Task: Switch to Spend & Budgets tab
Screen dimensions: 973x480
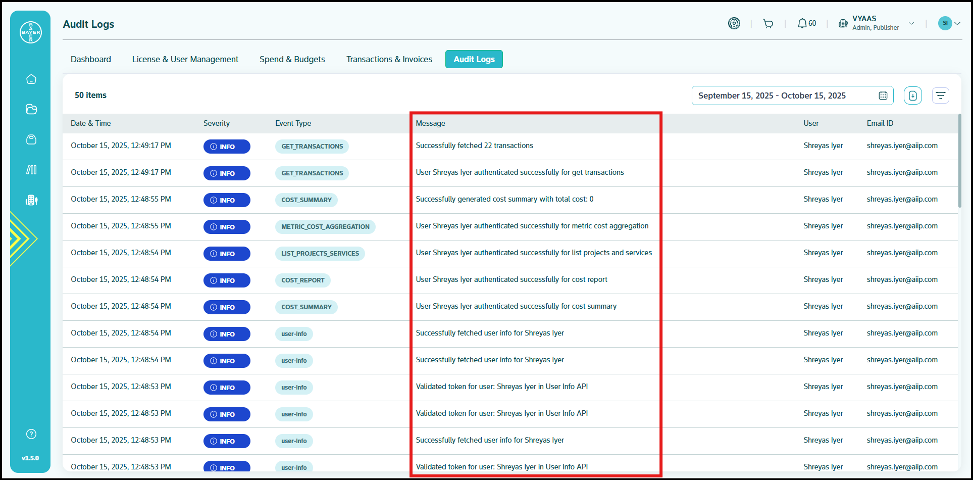Action: 292,59
